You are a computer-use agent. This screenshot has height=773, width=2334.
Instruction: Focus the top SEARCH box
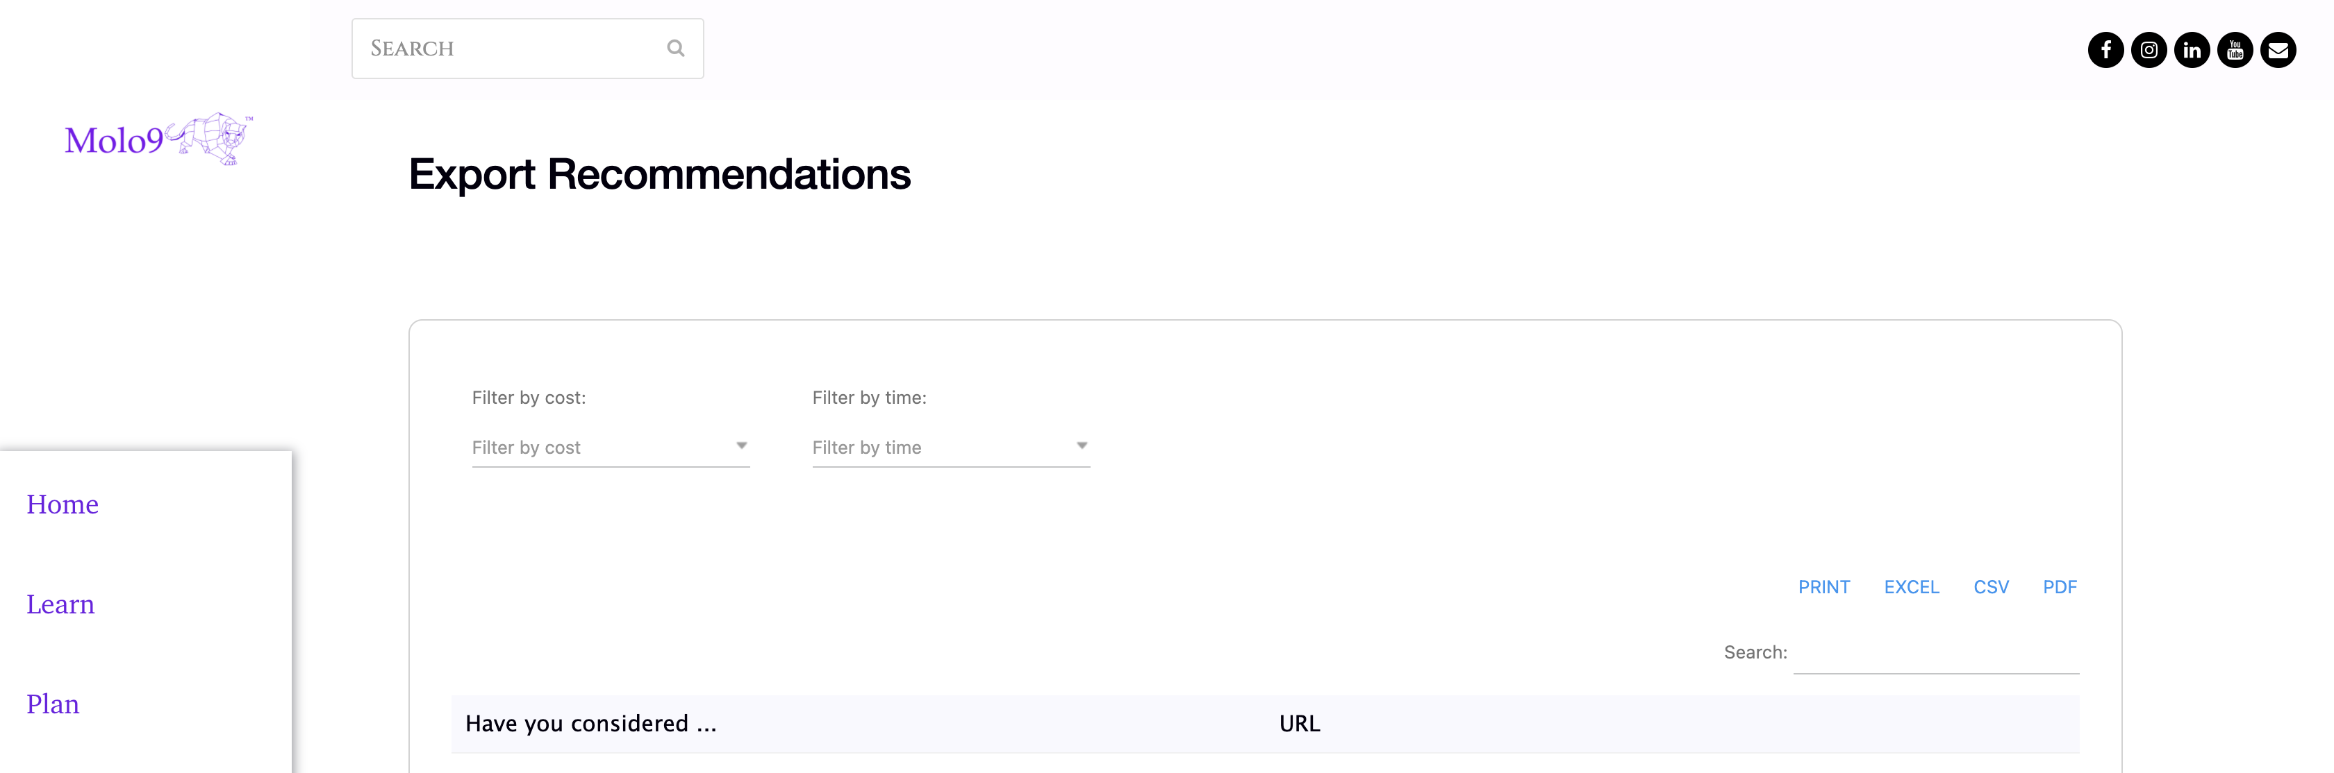tap(527, 48)
